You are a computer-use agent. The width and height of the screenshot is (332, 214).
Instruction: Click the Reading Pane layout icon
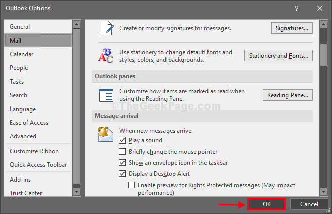coord(105,95)
